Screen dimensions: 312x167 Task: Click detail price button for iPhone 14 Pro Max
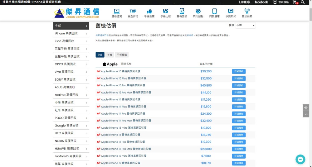coord(239,121)
